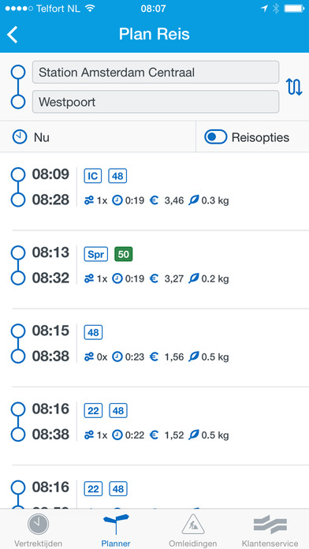The height and width of the screenshot is (549, 309).
Task: Open the 08:16 trip costing 1,52 euro
Action: point(154,426)
